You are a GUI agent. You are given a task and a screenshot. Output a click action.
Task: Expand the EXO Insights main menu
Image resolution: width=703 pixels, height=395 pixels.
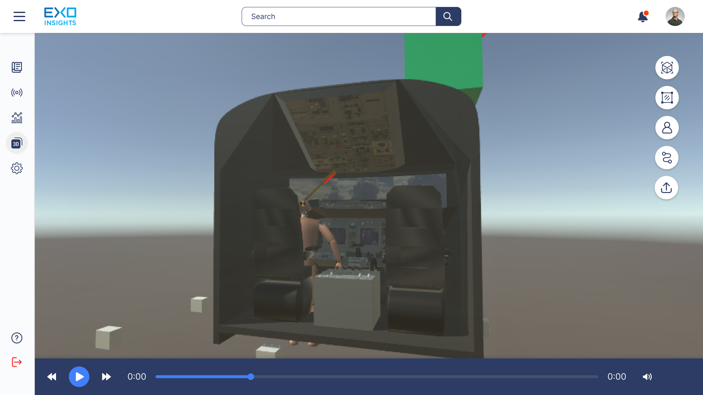click(19, 16)
